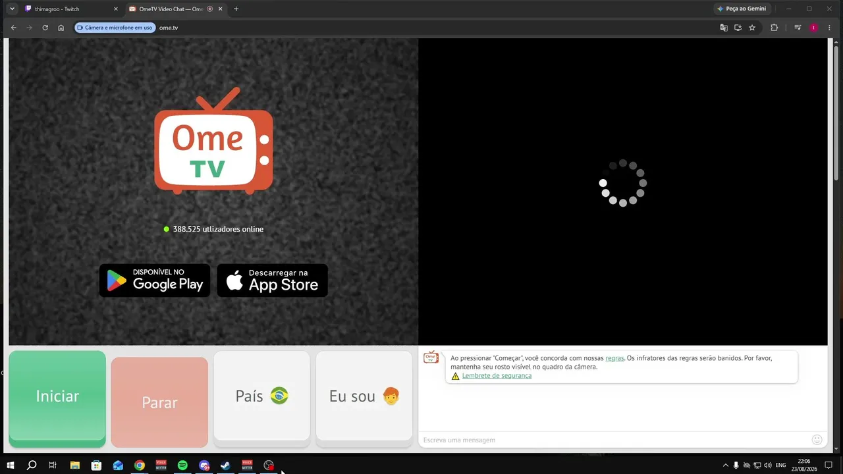
Task: Close the OmeTV Video Chat tab
Action: pyautogui.click(x=221, y=9)
